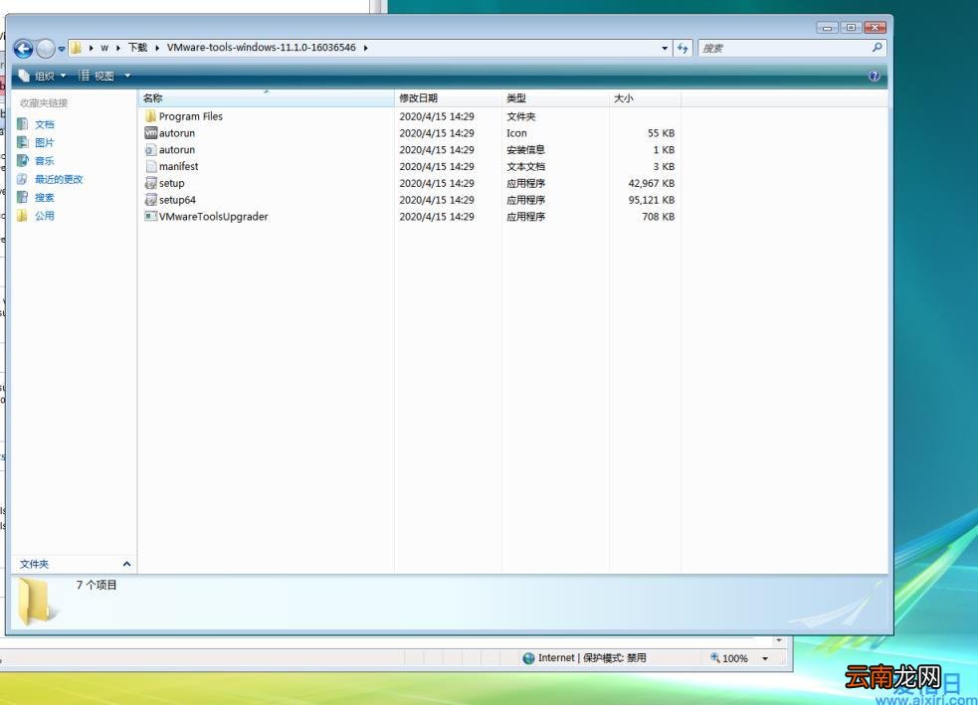Go back with the blue Back arrow

tap(23, 49)
